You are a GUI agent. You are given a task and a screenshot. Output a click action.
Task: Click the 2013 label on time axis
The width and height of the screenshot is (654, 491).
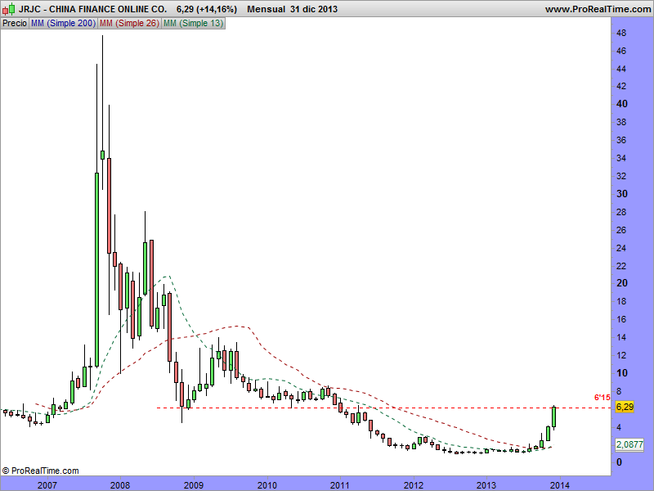tap(486, 484)
